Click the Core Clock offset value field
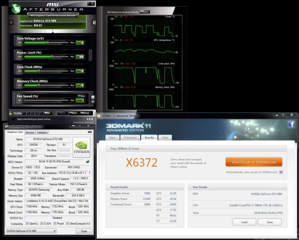The width and height of the screenshot is (299, 240). pos(80,71)
